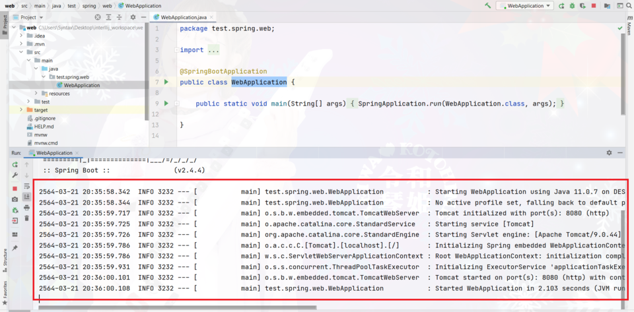Close the Run panel WebApplication tab
The image size is (634, 312).
pyautogui.click(x=77, y=153)
